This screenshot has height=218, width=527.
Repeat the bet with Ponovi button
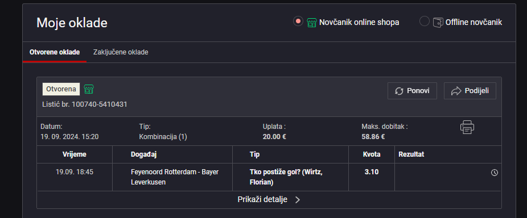coord(412,91)
